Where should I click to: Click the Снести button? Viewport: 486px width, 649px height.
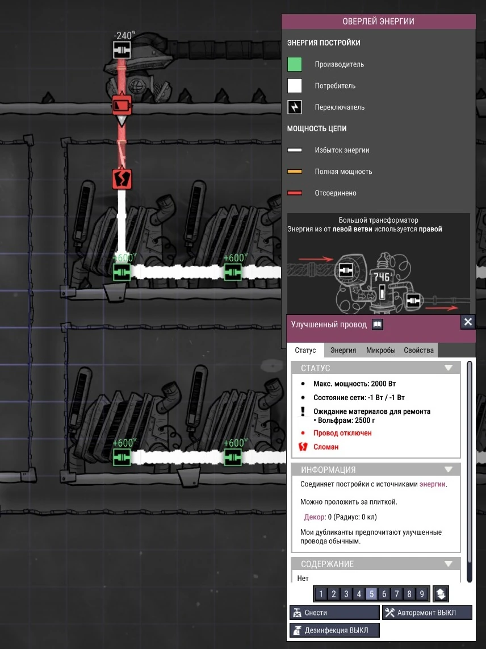click(x=334, y=613)
